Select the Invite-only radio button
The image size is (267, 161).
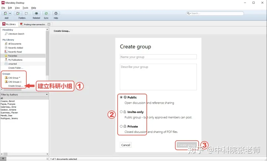click(x=121, y=112)
